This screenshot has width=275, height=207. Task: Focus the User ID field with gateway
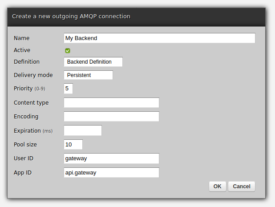point(111,158)
